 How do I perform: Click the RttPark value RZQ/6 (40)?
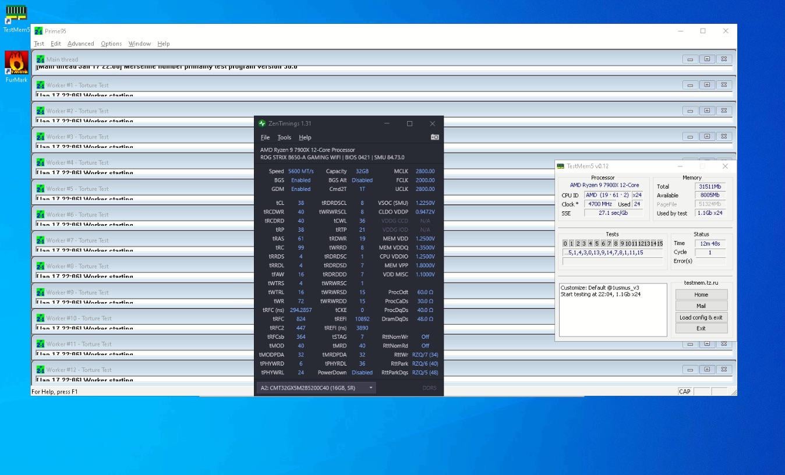425,364
